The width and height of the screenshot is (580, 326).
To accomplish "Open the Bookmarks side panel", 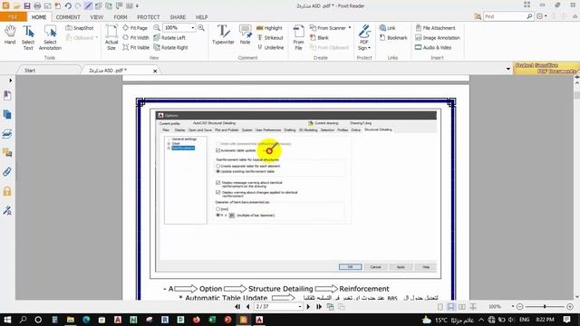I will pyautogui.click(x=7, y=95).
